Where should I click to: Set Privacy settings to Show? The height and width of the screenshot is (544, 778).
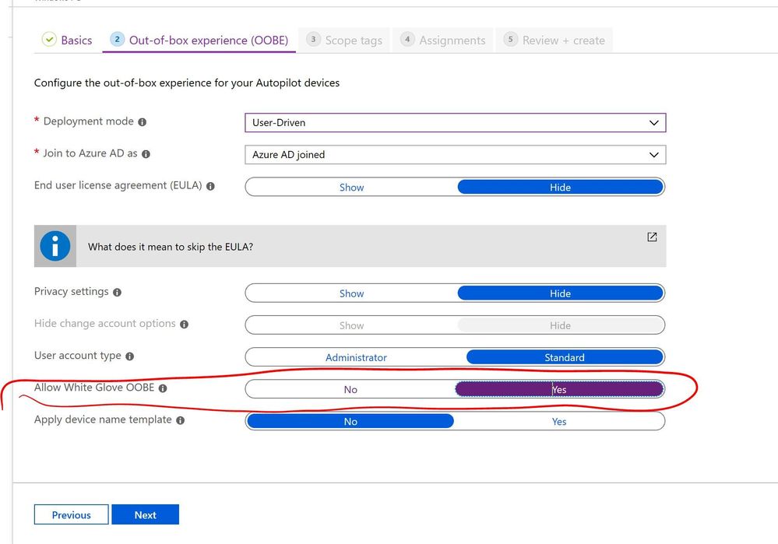[351, 293]
